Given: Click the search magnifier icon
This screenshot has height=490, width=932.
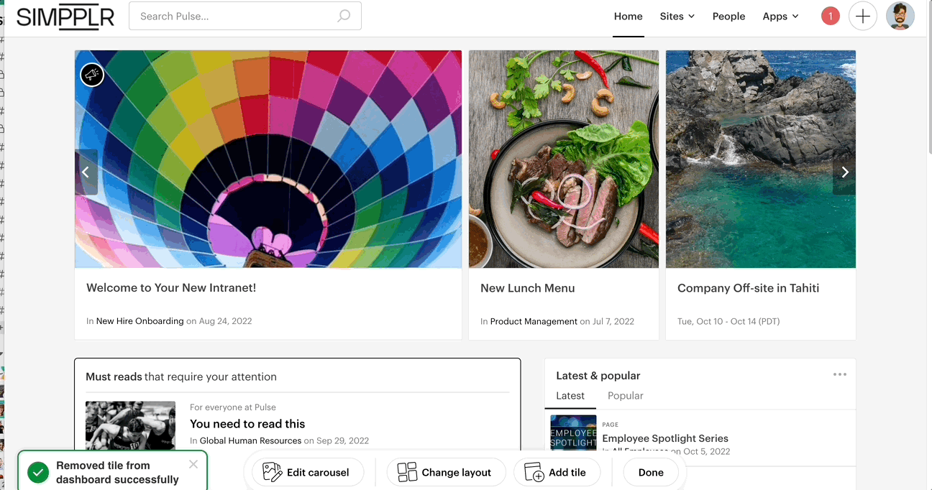Looking at the screenshot, I should click(344, 16).
